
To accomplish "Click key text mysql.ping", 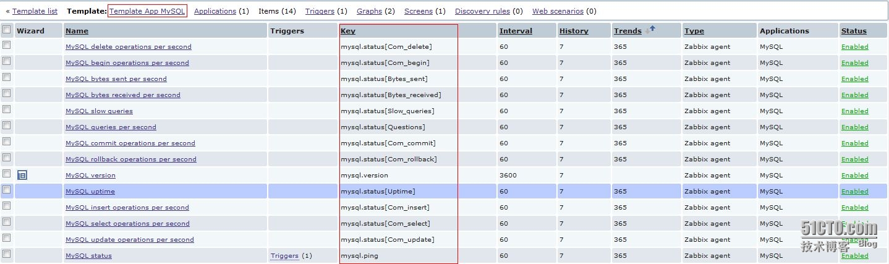I will coord(359,256).
